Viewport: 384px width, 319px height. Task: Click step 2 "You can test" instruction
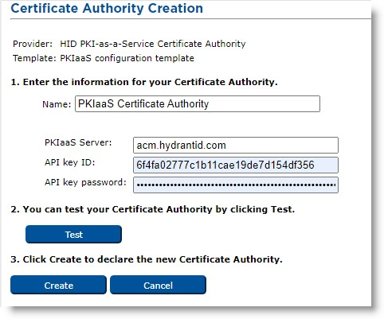153,209
